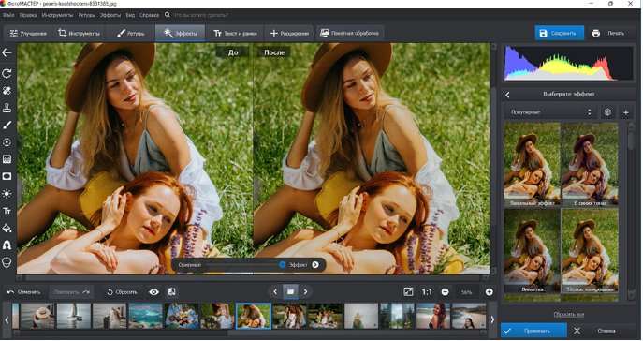The height and width of the screenshot is (341, 643).
Task: Select the stamp tool icon
Action: 7,108
